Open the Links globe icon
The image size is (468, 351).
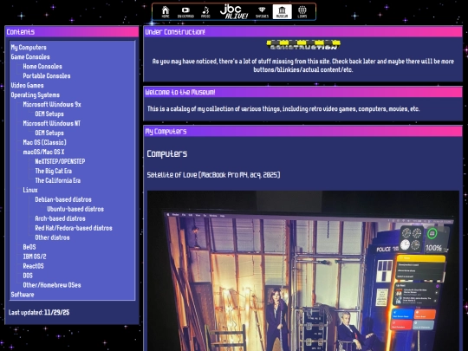point(302,12)
